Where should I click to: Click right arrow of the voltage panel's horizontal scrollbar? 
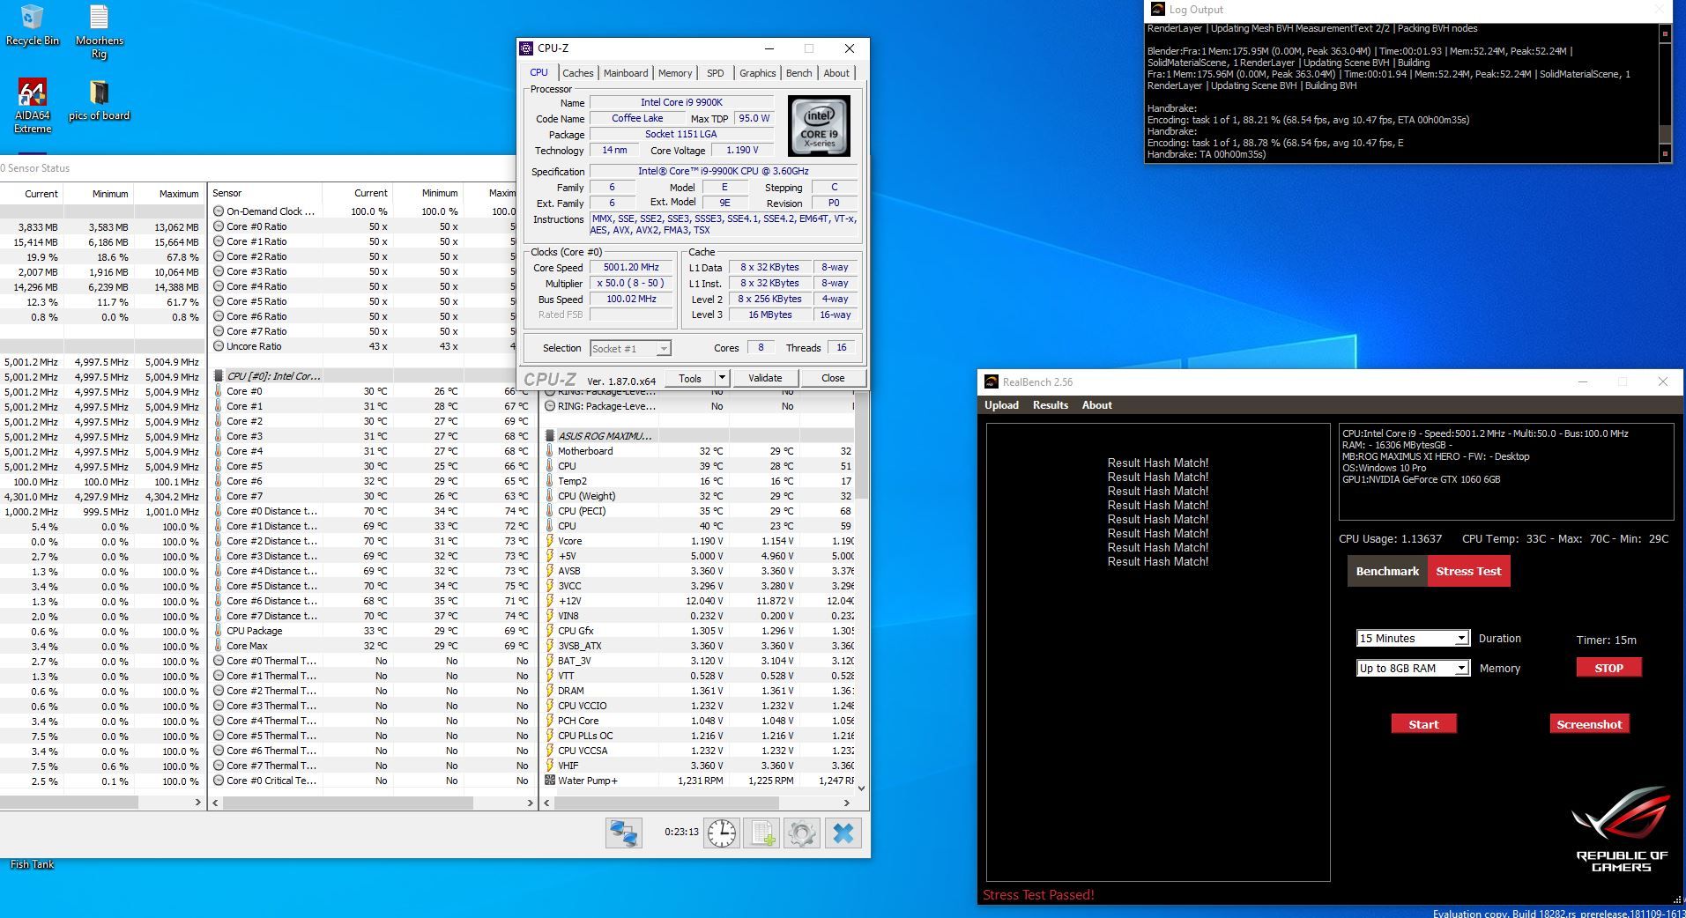847,803
